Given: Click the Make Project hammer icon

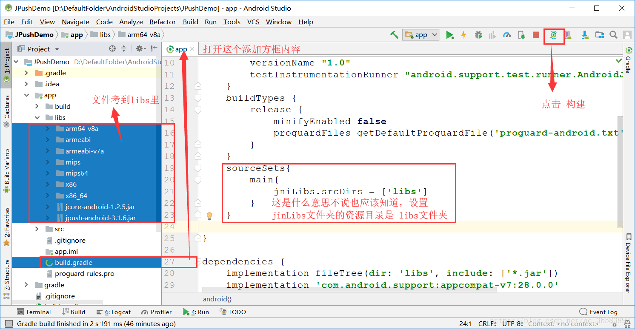Looking at the screenshot, I should pyautogui.click(x=394, y=35).
